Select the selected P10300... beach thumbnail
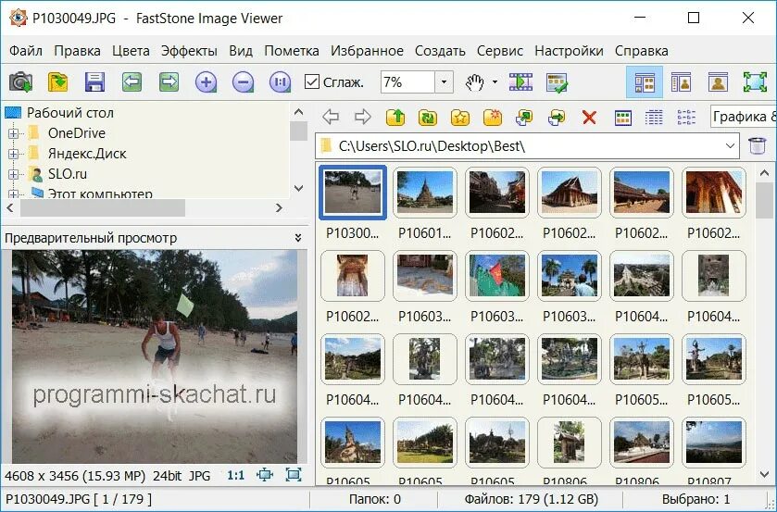 pyautogui.click(x=353, y=192)
